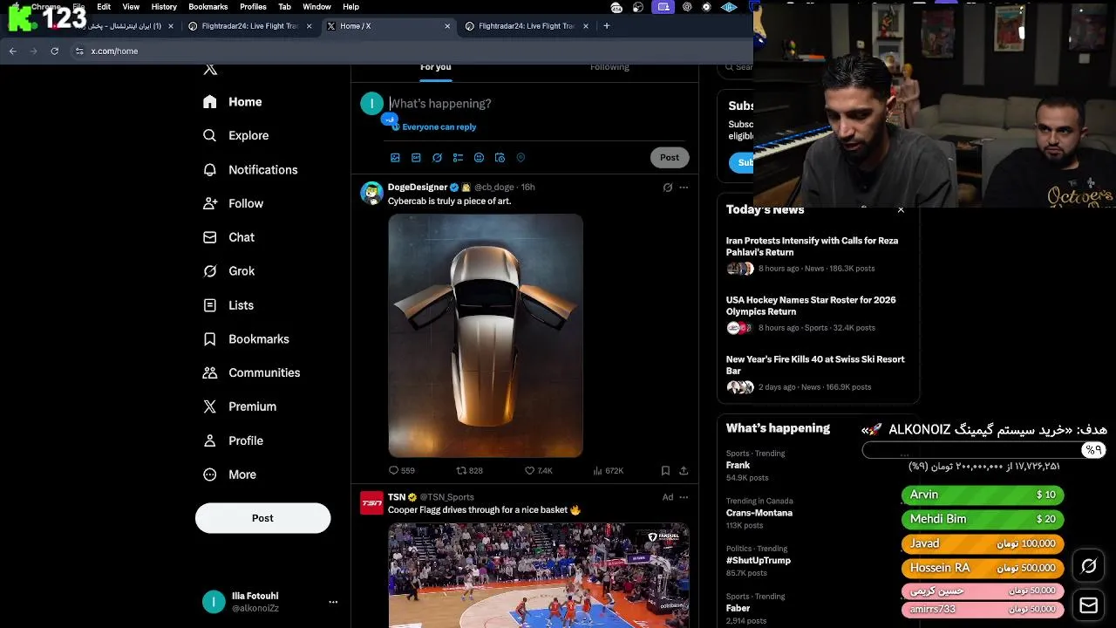Go to Home in the sidebar
Image resolution: width=1116 pixels, height=628 pixels.
(x=232, y=102)
